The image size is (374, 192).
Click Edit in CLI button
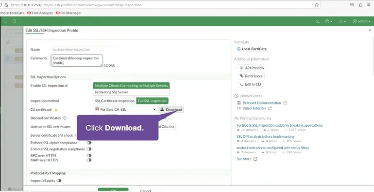[x=250, y=84]
